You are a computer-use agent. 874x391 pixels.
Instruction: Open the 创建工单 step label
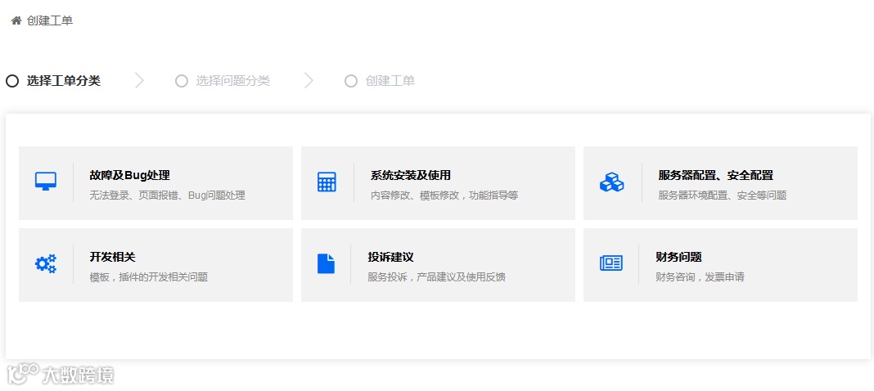390,81
